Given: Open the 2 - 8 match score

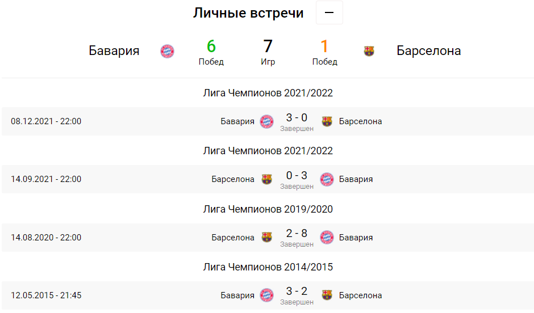Looking at the screenshot, I should pyautogui.click(x=297, y=233).
